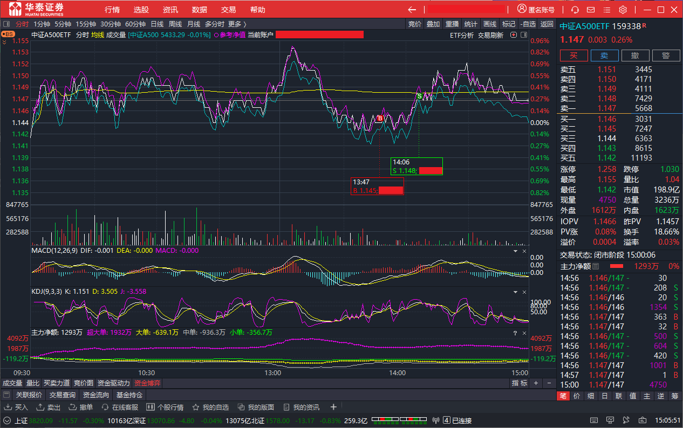This screenshot has height=428, width=683.
Task: Open the MACD indicator dropdown arrow
Action: coord(515,251)
